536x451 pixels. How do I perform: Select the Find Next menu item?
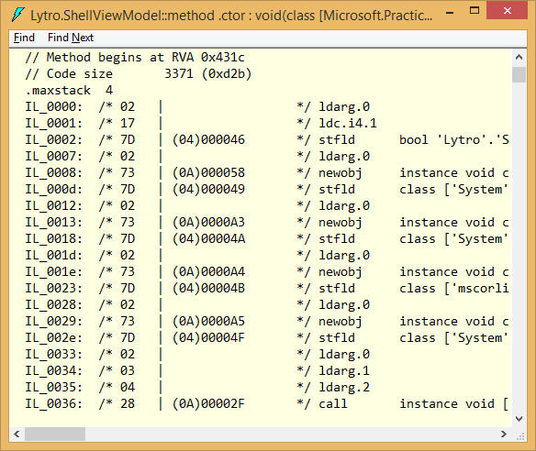coord(71,38)
